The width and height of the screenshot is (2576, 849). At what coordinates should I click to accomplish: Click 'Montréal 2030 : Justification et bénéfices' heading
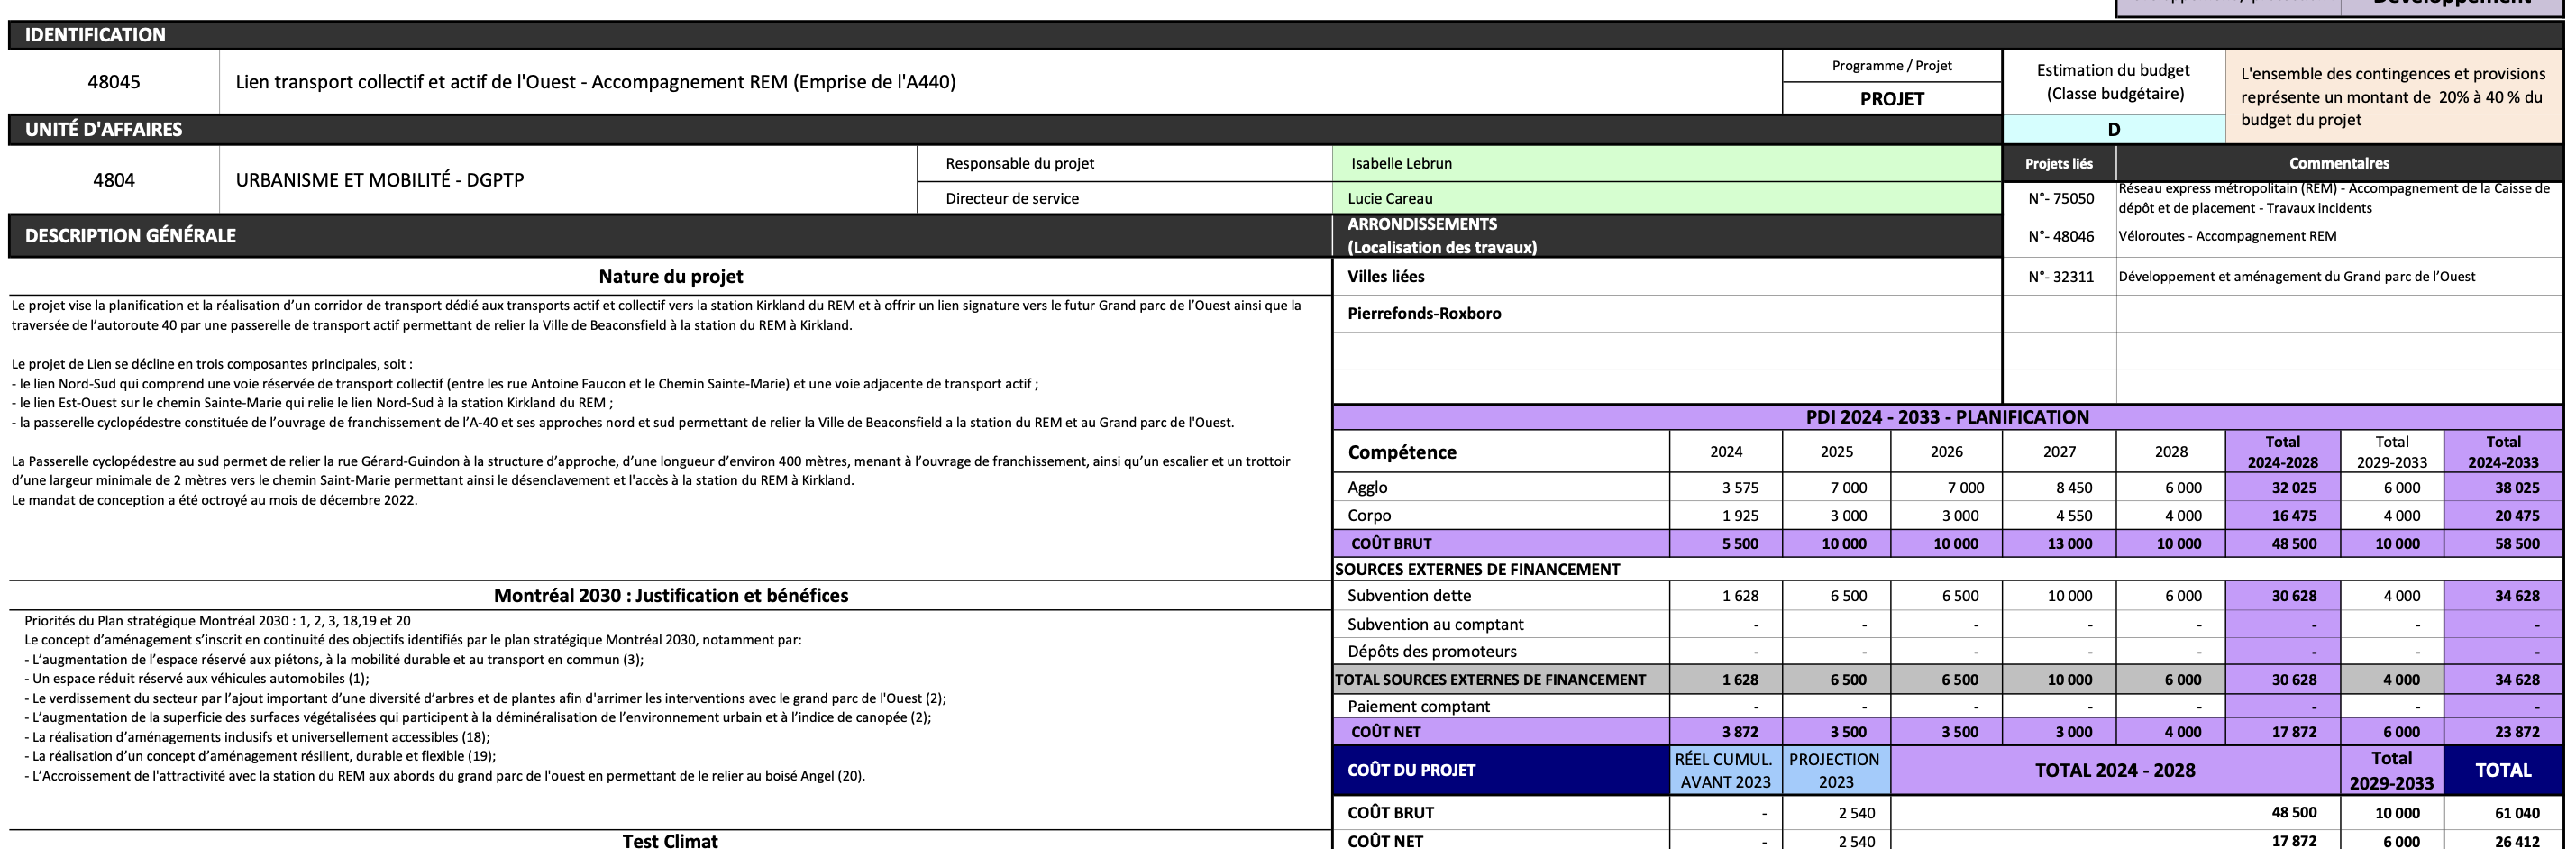click(x=671, y=595)
